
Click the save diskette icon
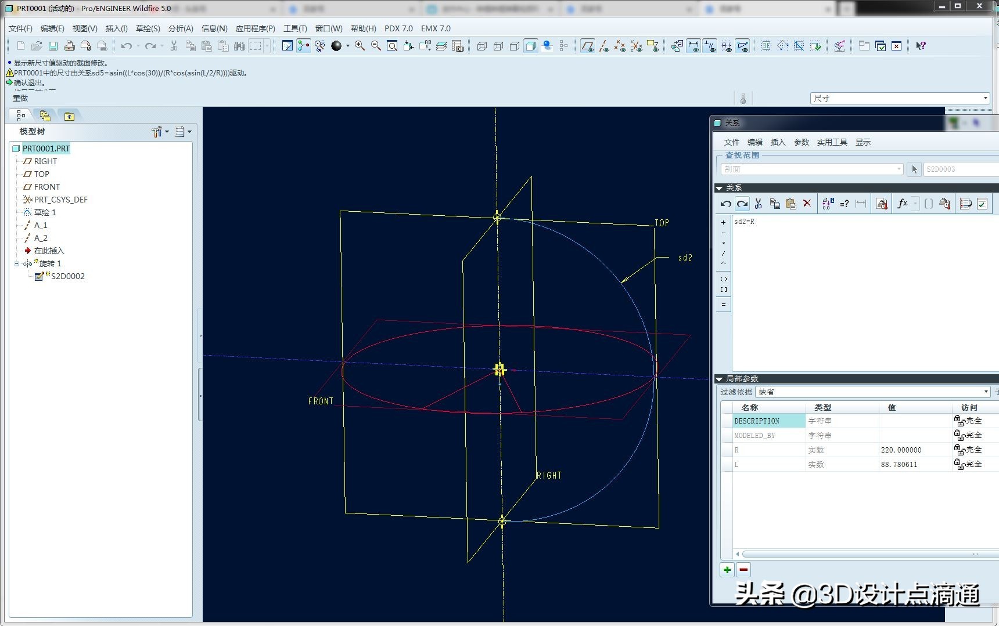(x=53, y=46)
